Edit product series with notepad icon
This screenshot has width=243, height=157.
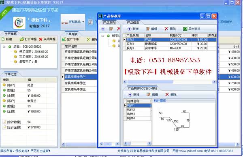111,29
